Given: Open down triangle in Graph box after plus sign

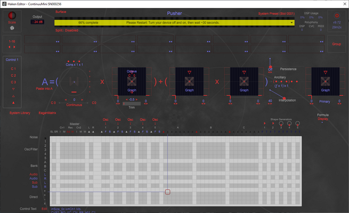Looking at the screenshot, I should (x=189, y=72).
